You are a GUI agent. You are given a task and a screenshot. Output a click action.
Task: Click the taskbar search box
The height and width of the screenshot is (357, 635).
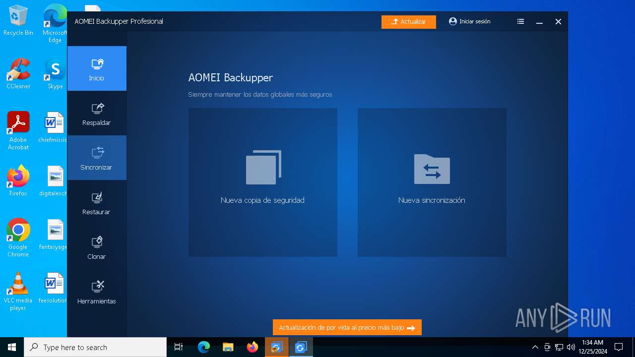(95, 347)
